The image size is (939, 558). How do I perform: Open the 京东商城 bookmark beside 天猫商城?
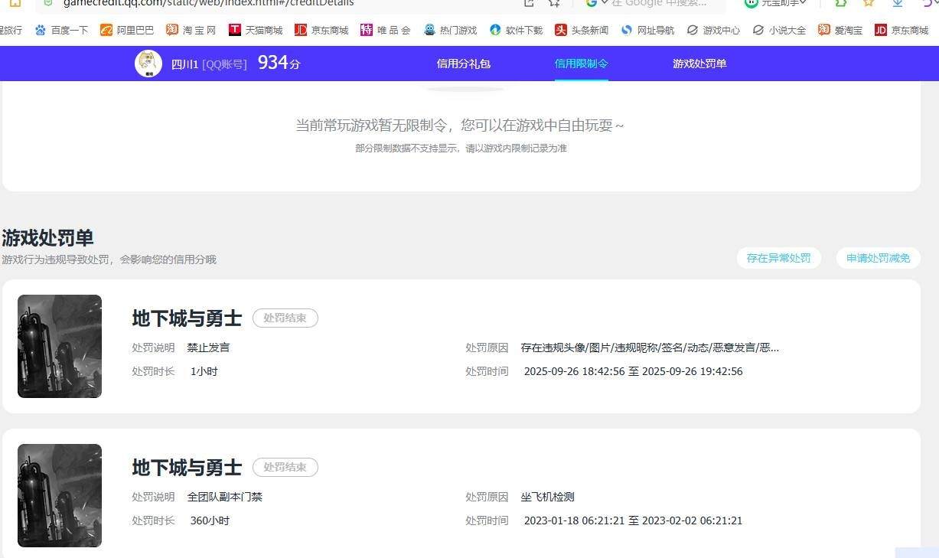321,31
